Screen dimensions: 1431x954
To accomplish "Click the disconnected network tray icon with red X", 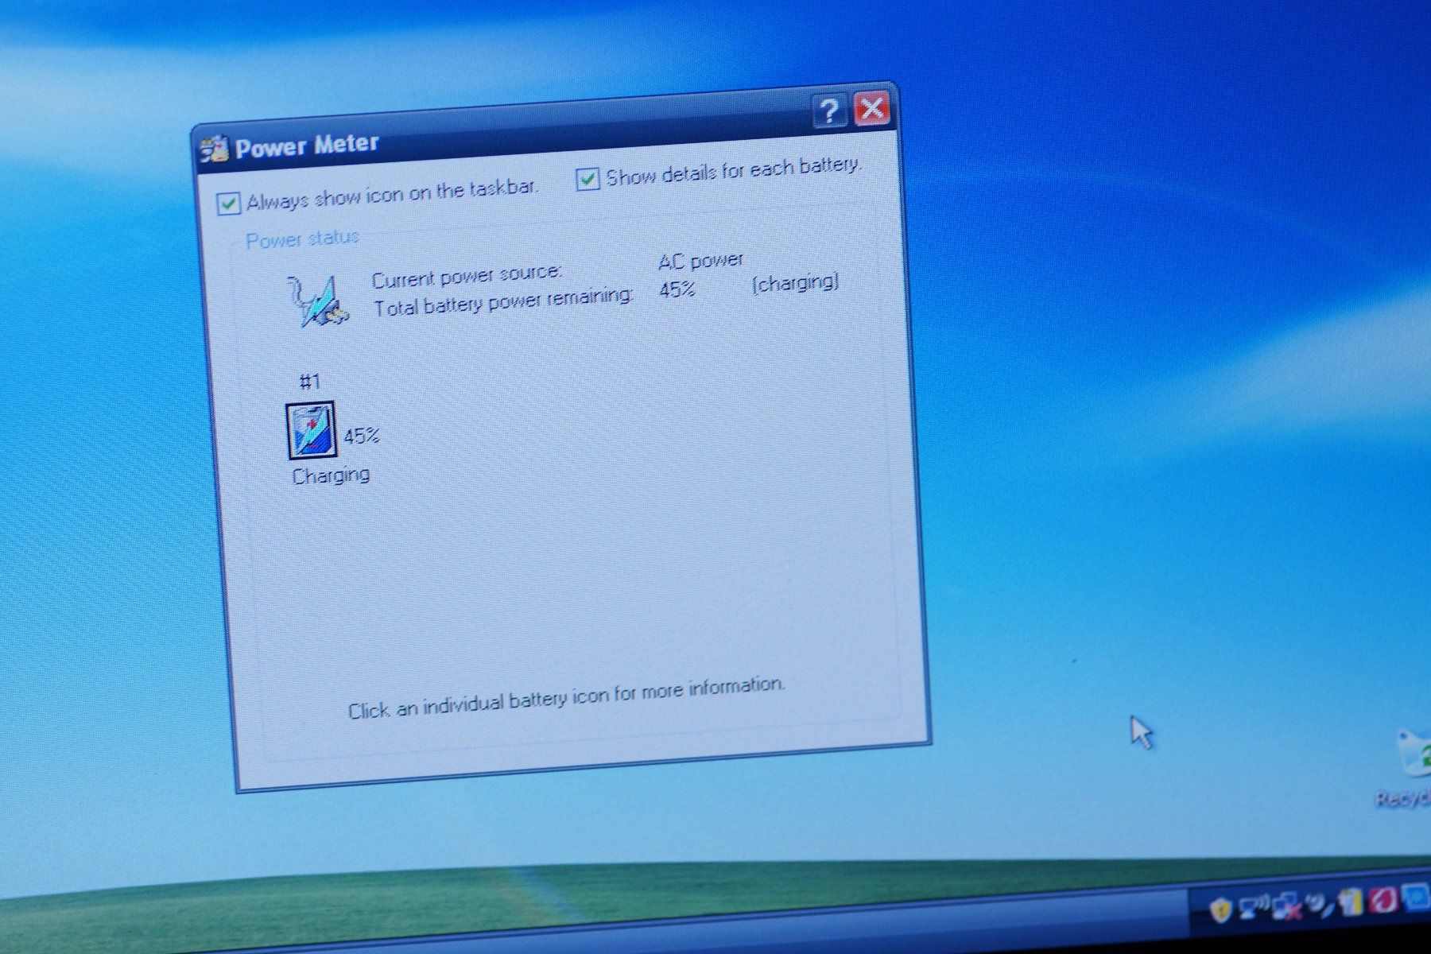I will point(1287,906).
